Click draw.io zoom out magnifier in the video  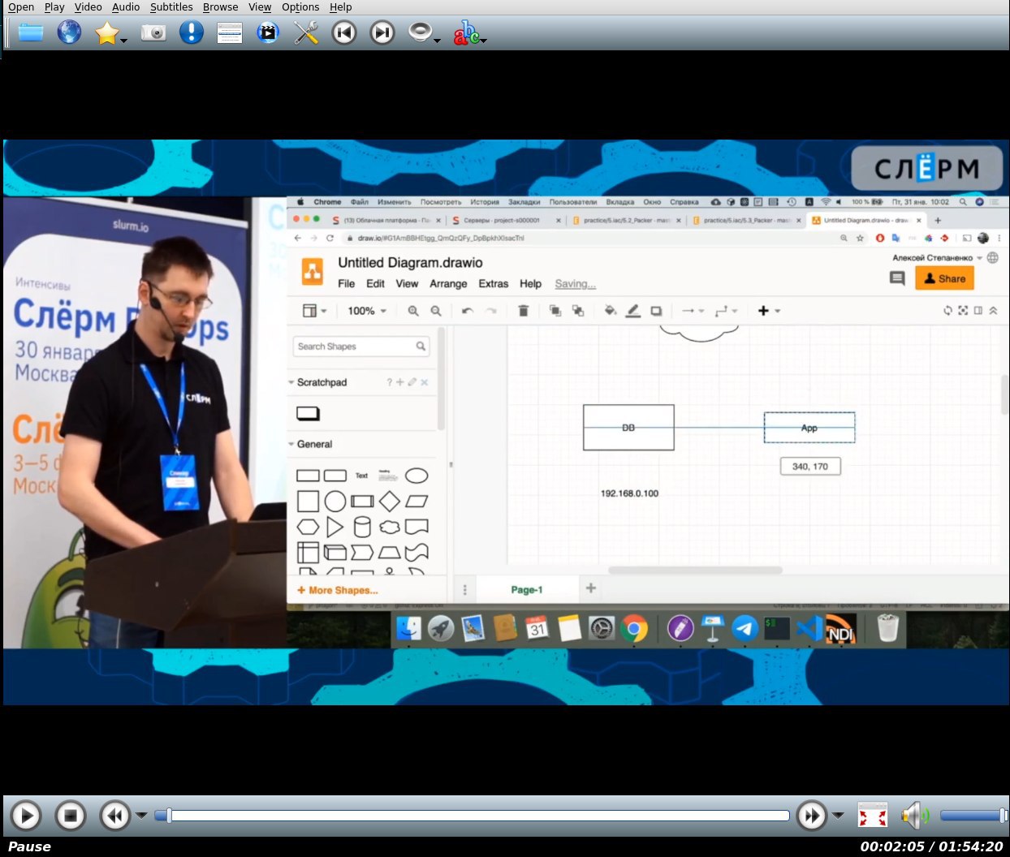436,311
